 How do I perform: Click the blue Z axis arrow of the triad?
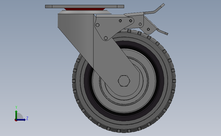coord(21,120)
